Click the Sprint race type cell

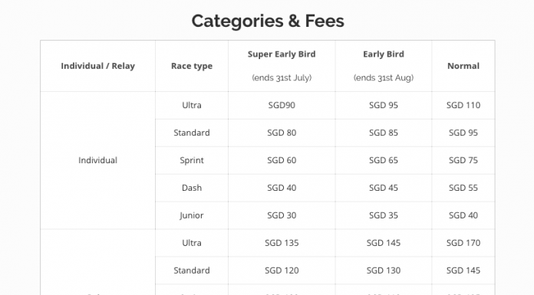click(x=192, y=160)
